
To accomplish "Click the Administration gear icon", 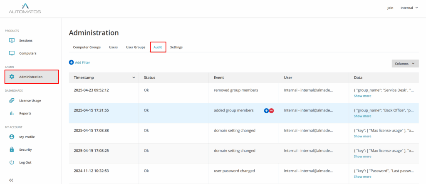I will (x=12, y=77).
